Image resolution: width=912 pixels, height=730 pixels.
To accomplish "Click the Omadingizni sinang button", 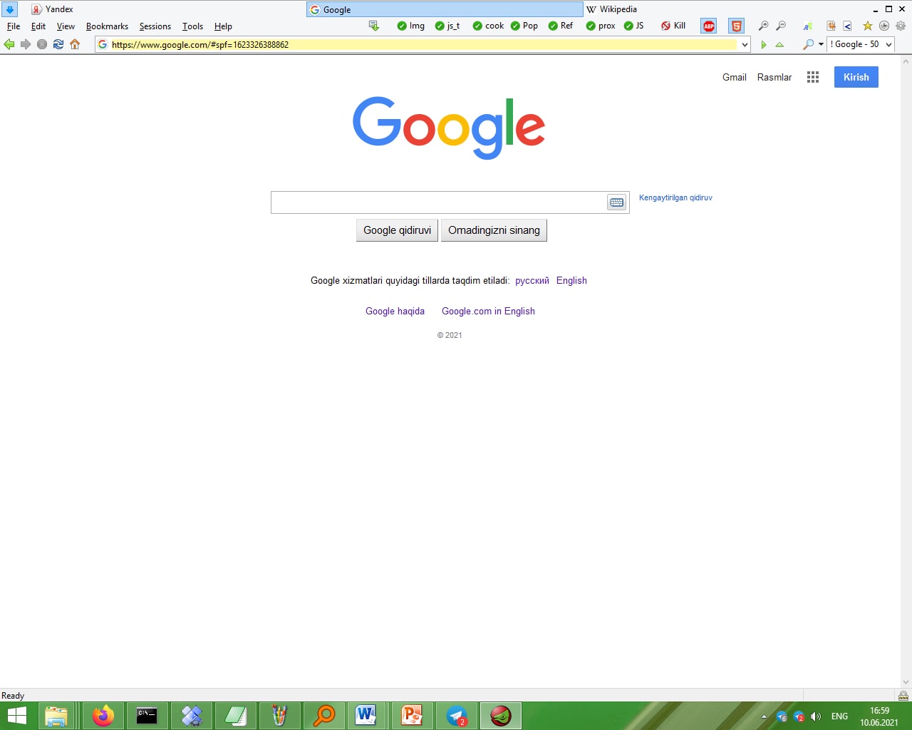I will (494, 230).
